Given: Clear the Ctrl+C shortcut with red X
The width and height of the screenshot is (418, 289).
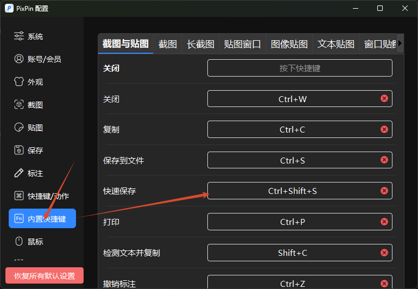Looking at the screenshot, I should click(x=384, y=129).
